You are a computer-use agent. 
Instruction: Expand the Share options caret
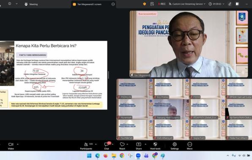[145, 144]
